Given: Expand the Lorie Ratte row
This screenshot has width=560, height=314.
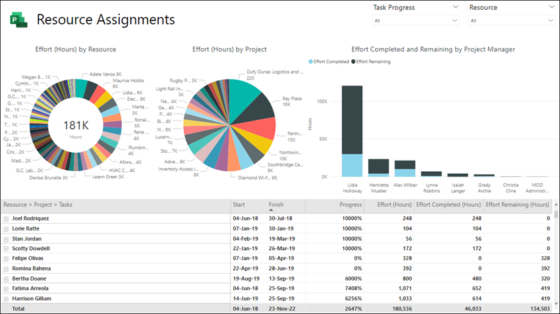Looking at the screenshot, I should coord(6,228).
